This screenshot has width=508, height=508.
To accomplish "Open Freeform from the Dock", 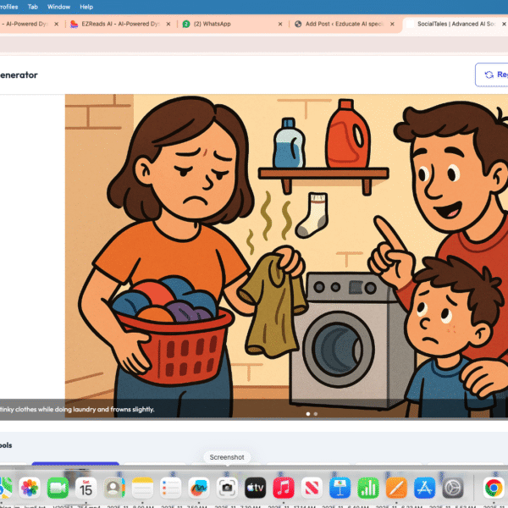I will coord(199,488).
